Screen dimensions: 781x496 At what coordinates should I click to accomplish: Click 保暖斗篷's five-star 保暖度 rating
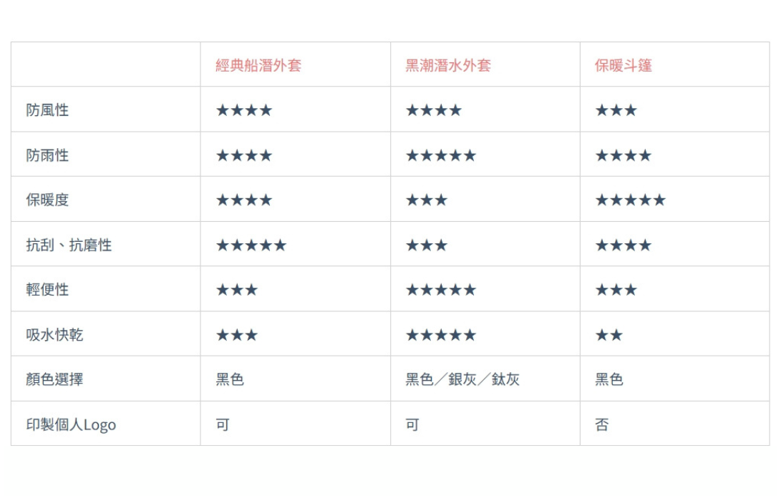(x=630, y=200)
